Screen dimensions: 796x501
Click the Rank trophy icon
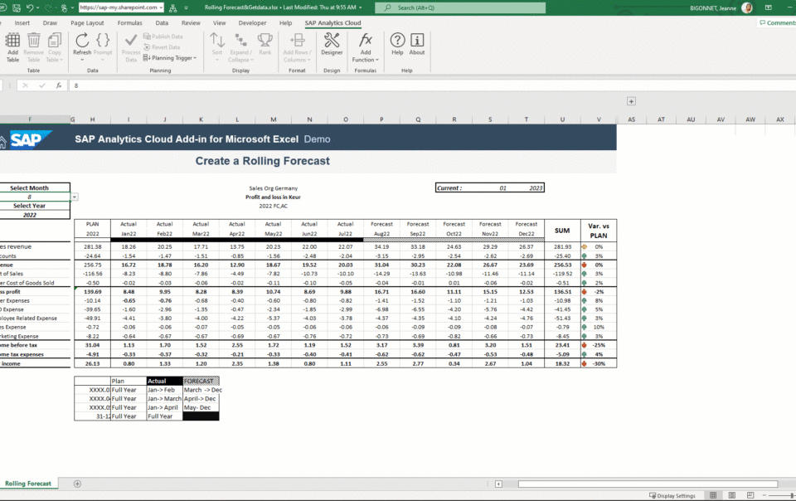[x=265, y=41]
